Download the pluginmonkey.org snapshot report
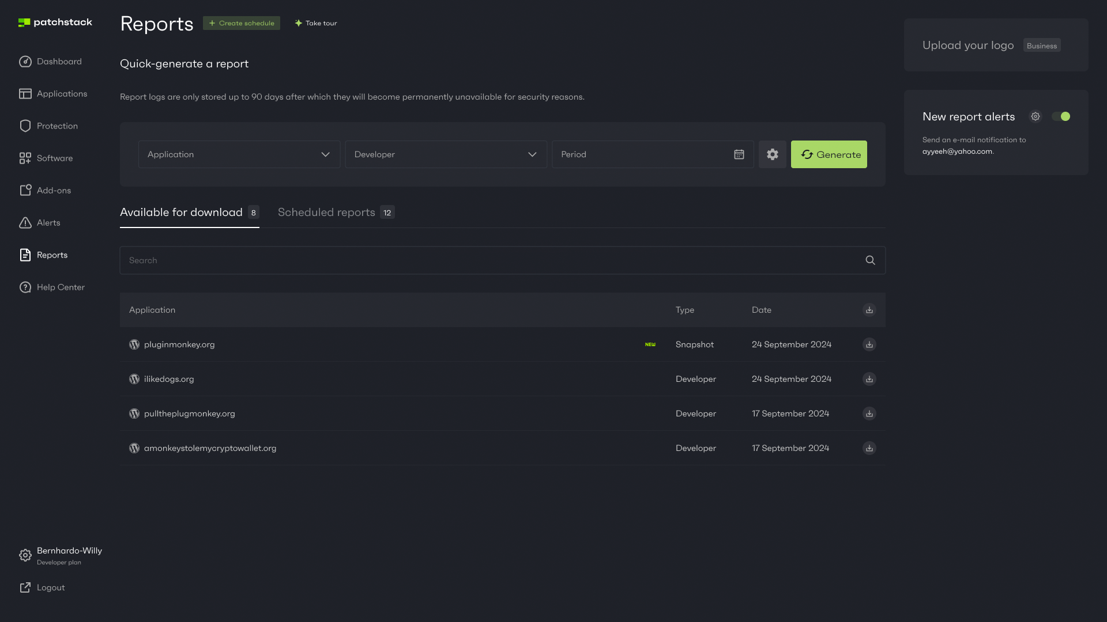This screenshot has height=622, width=1107. pos(869,344)
